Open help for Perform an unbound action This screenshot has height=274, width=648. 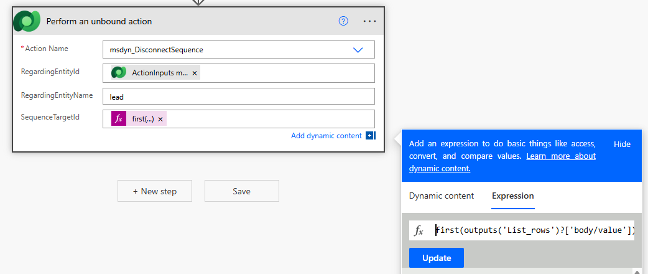click(x=343, y=21)
